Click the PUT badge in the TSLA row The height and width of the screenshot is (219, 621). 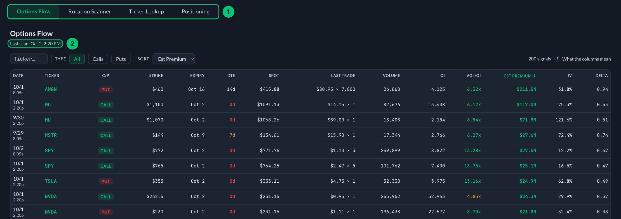(105, 181)
